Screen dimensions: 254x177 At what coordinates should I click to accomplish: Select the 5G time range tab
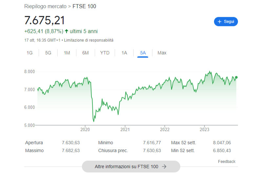(48, 53)
